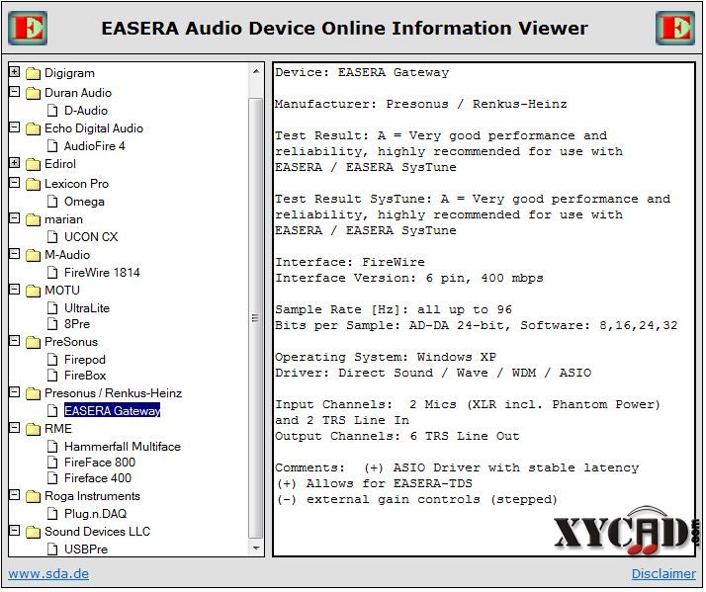Click the D-Audio document icon
This screenshot has height=592, width=706.
point(52,111)
